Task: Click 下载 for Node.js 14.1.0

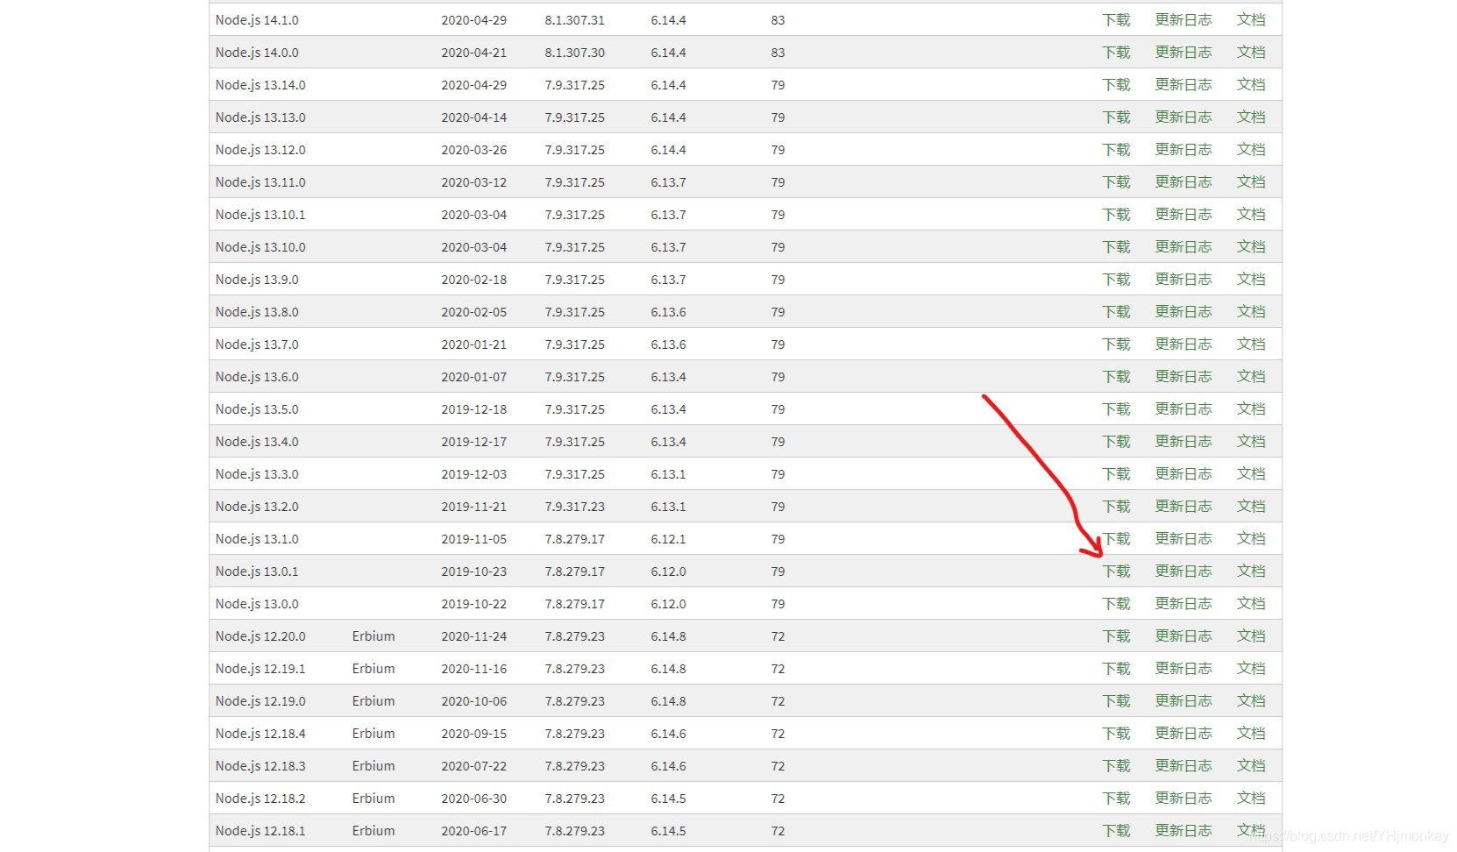Action: point(1116,20)
